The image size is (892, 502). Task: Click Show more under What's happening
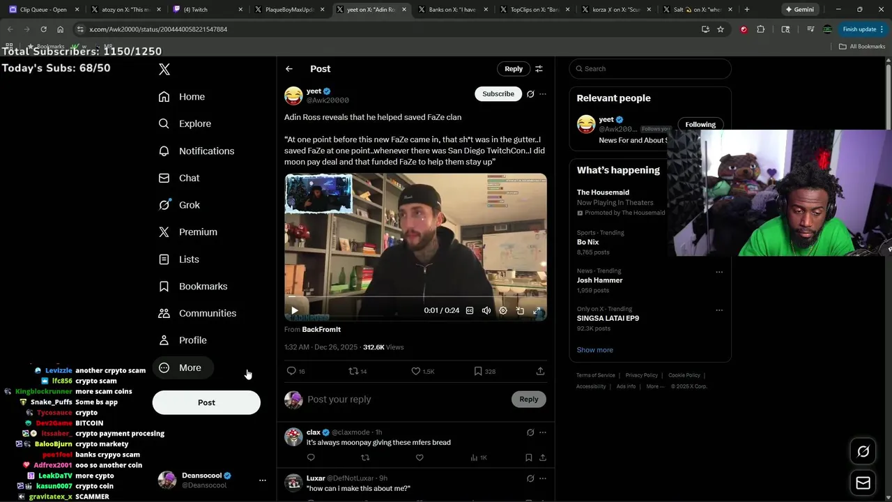(x=594, y=350)
